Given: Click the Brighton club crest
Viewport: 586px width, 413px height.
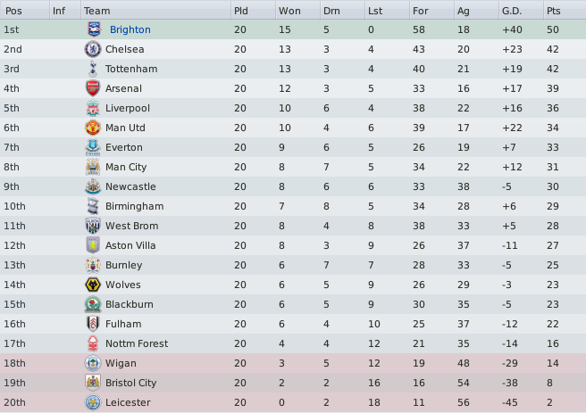Looking at the screenshot, I should tap(94, 29).
